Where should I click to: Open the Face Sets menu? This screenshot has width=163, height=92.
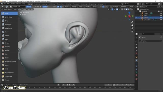click(x=30, y=9)
